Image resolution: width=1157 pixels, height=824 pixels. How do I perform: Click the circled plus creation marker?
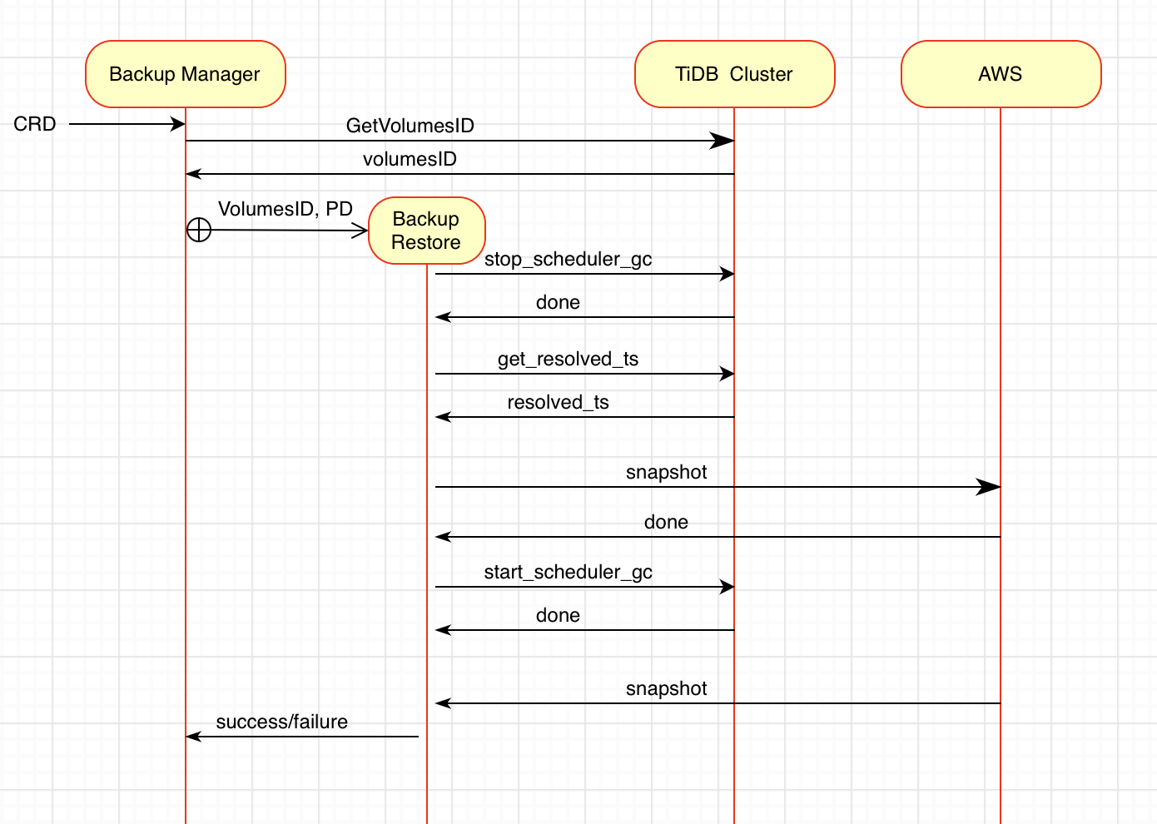[x=199, y=230]
